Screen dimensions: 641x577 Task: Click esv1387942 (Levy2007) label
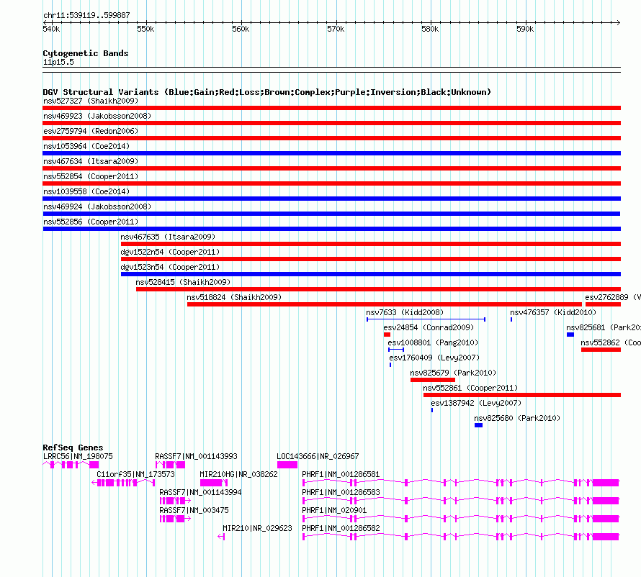[x=476, y=403]
